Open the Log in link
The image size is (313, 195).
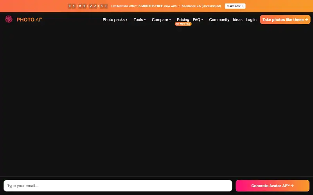[x=251, y=20]
